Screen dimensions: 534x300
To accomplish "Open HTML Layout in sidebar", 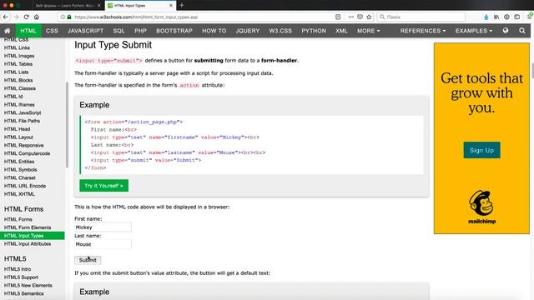I will pyautogui.click(x=18, y=137).
